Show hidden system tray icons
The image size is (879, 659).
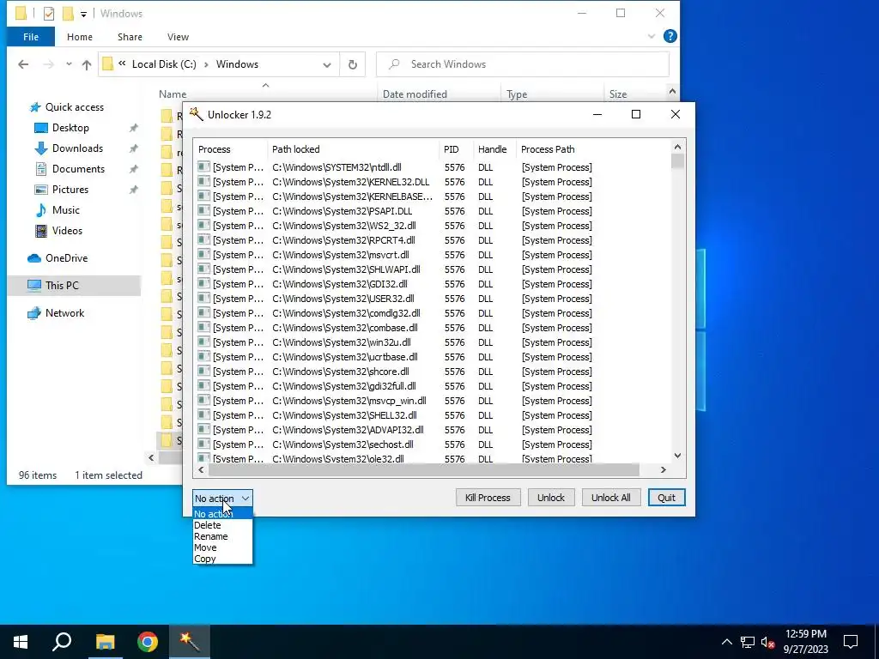(726, 642)
